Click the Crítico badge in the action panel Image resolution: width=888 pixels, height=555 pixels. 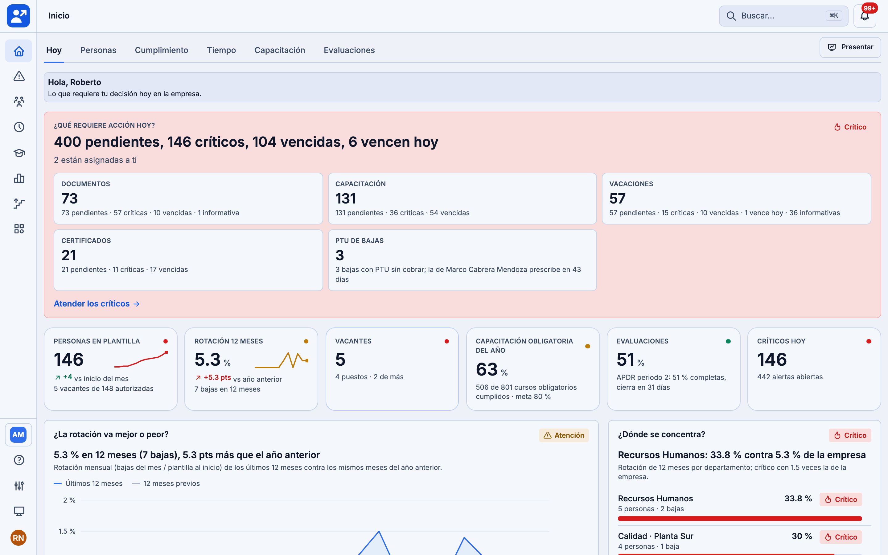tap(850, 127)
